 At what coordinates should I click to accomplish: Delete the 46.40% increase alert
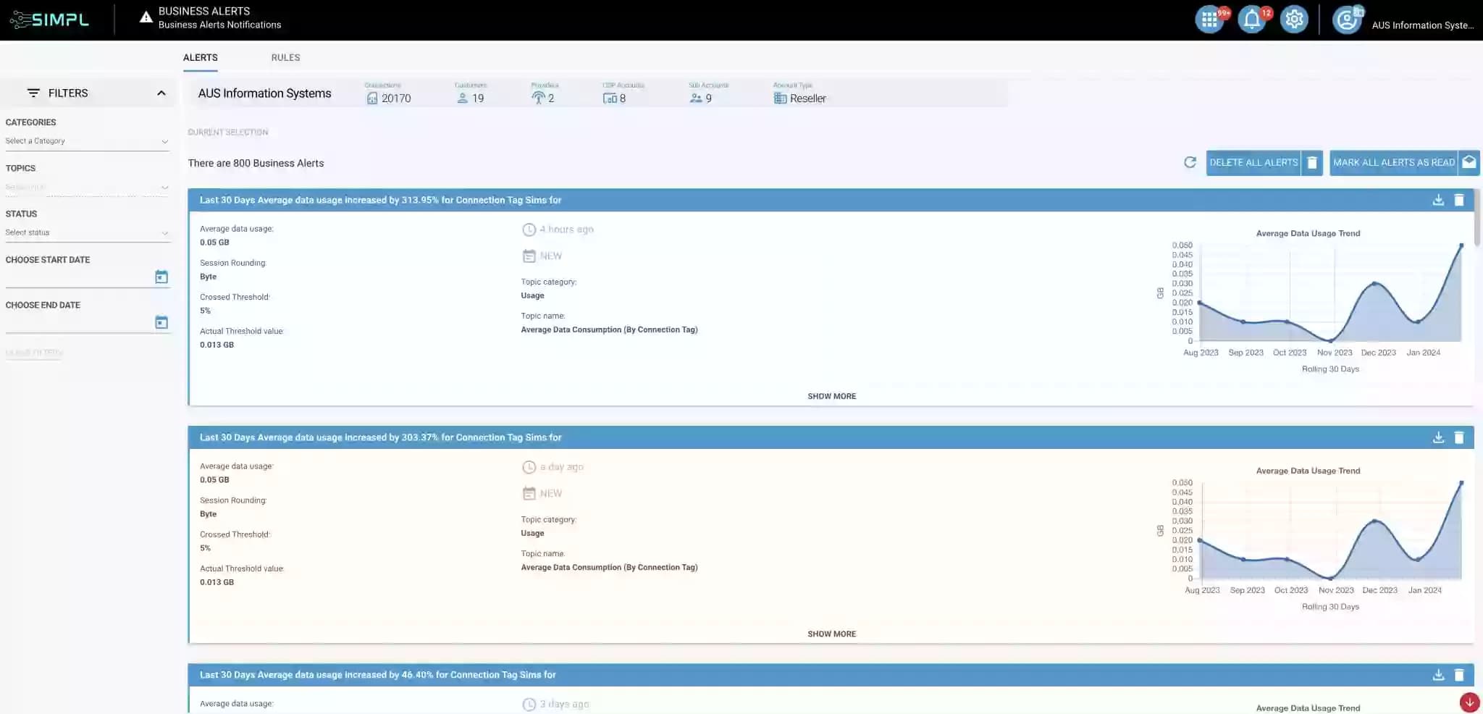[1459, 675]
